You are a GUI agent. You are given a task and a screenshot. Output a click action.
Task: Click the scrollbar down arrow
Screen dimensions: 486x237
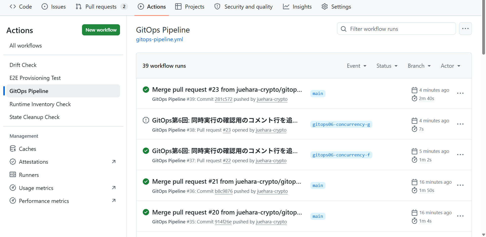point(483,235)
